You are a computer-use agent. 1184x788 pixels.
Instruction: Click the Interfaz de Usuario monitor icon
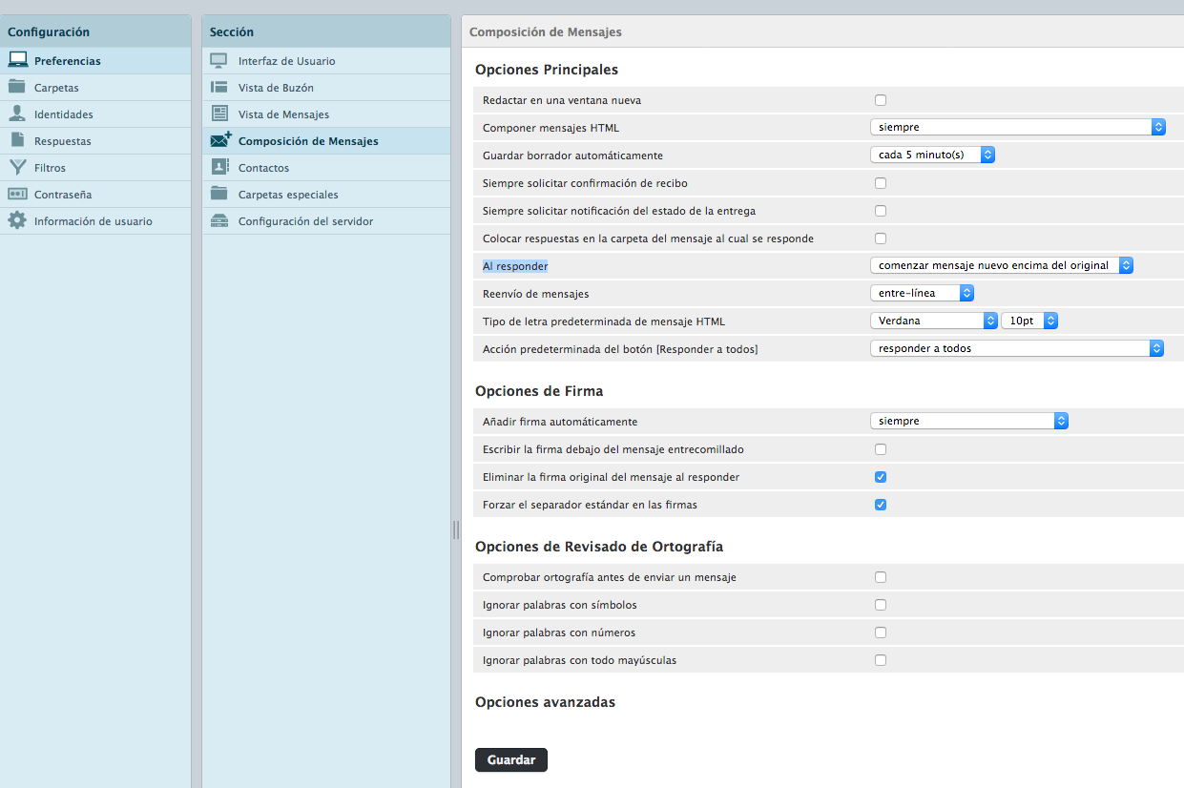click(x=219, y=60)
